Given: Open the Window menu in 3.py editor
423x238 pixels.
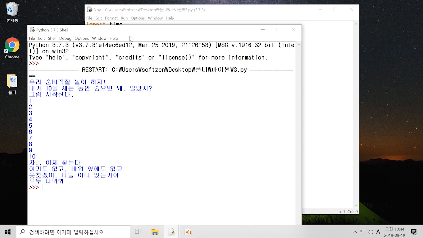Looking at the screenshot, I should pos(155,18).
